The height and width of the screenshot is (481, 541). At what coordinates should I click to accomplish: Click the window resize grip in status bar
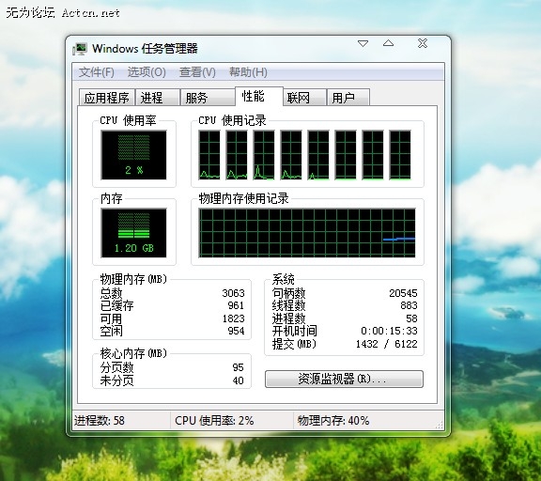(440, 426)
